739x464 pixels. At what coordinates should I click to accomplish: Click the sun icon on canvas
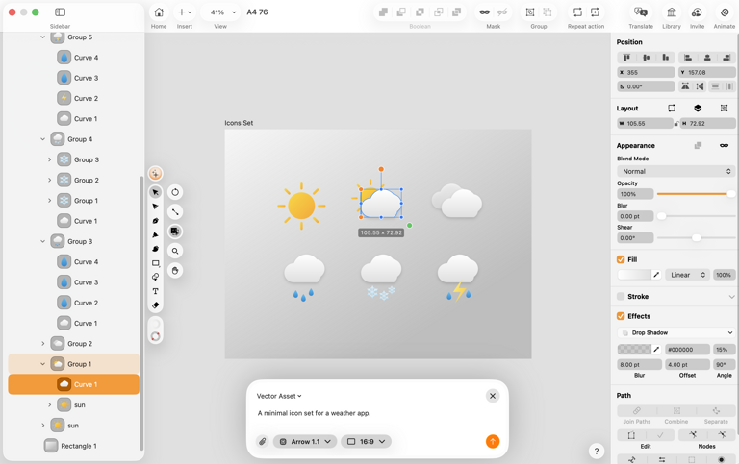301,206
